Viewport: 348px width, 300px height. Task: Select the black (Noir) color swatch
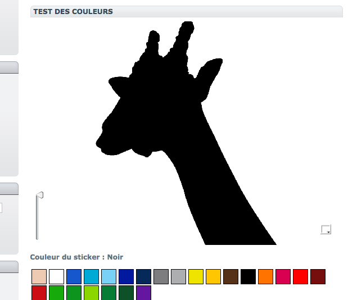(248, 276)
